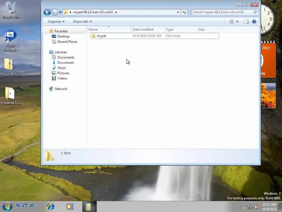Expand the address bar previous locations dropdown
Screen dimensions: 282x212
(178, 12)
